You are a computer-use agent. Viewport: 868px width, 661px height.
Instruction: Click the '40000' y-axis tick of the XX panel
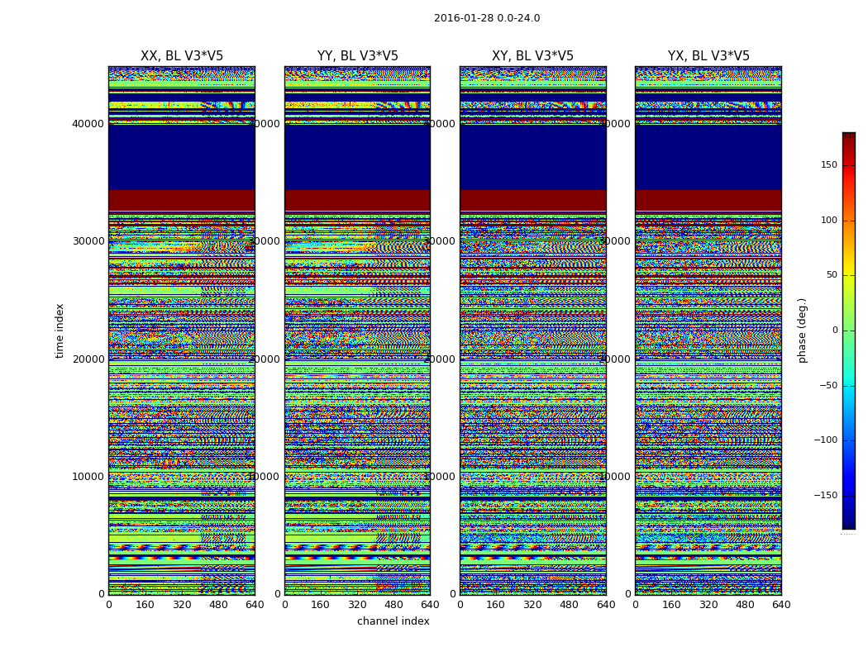[88, 124]
